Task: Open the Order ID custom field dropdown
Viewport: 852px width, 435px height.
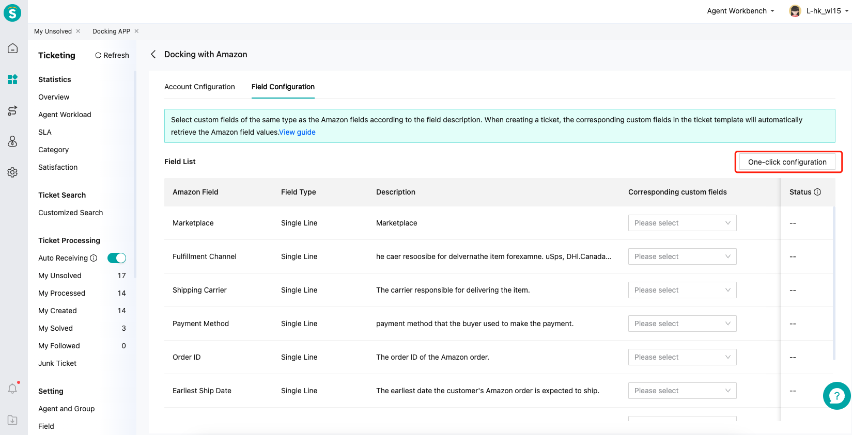Action: click(682, 357)
